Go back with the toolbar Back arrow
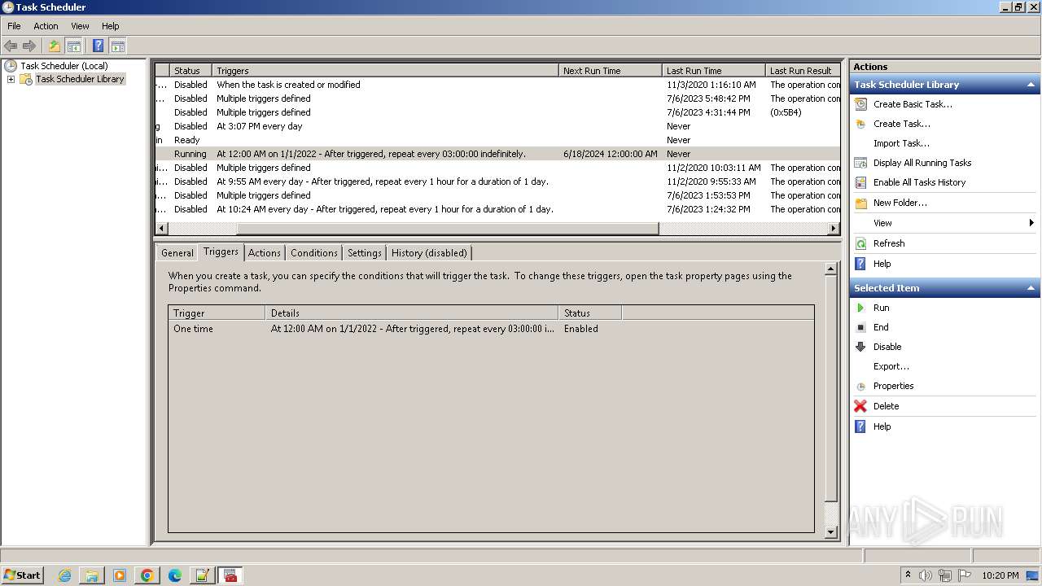1042x586 pixels. (11, 46)
